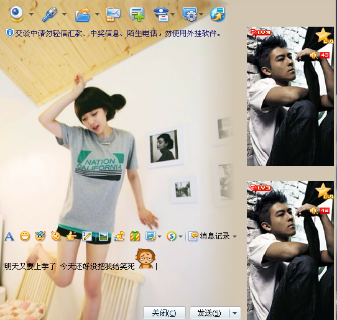Image resolution: width=337 pixels, height=320 pixels.
Task: Click the 关闭(C) close button
Action: [x=164, y=313]
